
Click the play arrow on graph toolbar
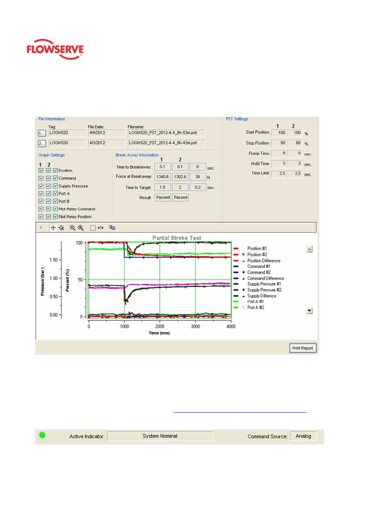[x=41, y=227]
